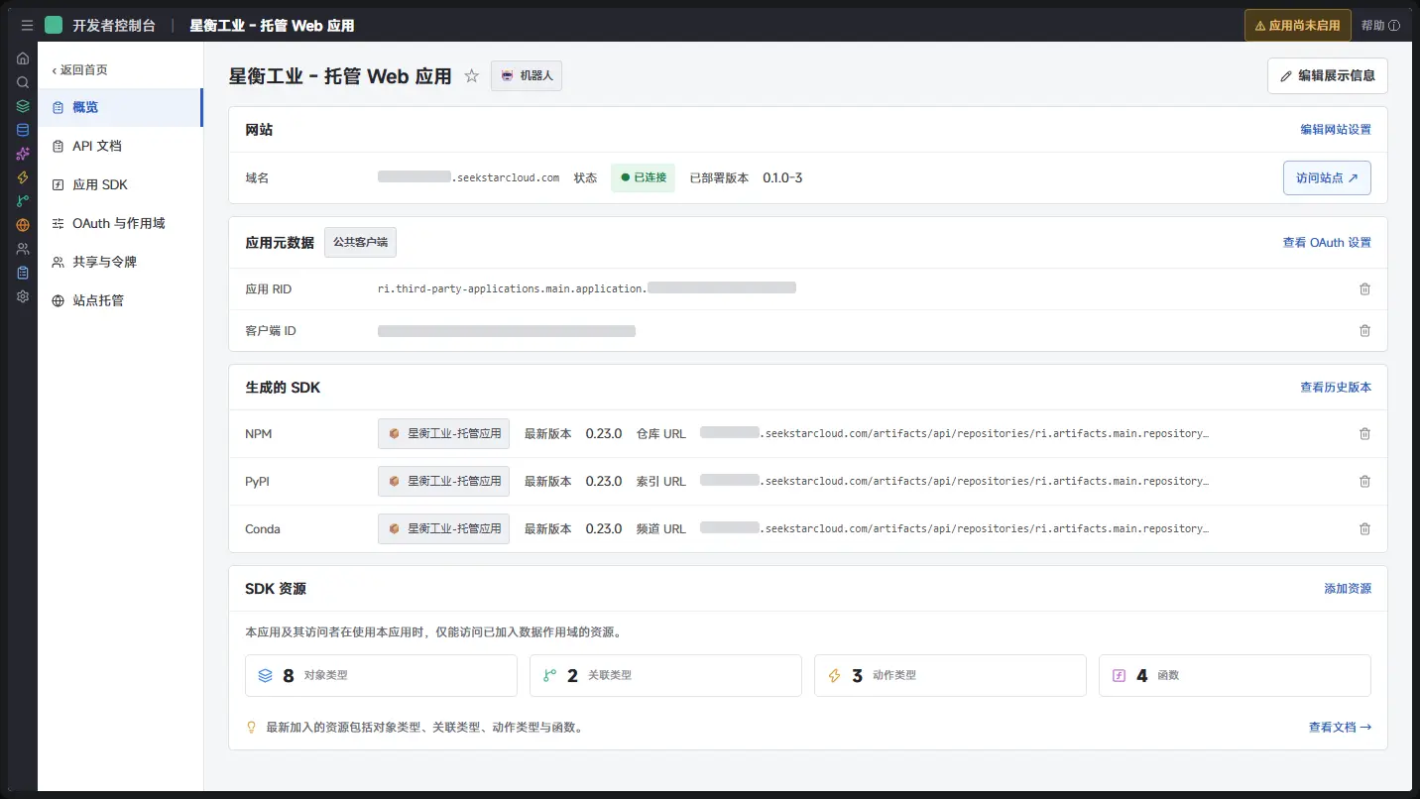1420x799 pixels.
Task: Open 共享与令牌 in the sidebar
Action: click(x=120, y=262)
